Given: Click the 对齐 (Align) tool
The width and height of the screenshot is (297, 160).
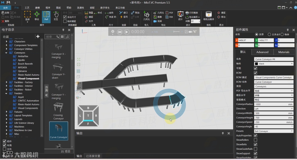Looking at the screenshot, I should tap(89, 21).
